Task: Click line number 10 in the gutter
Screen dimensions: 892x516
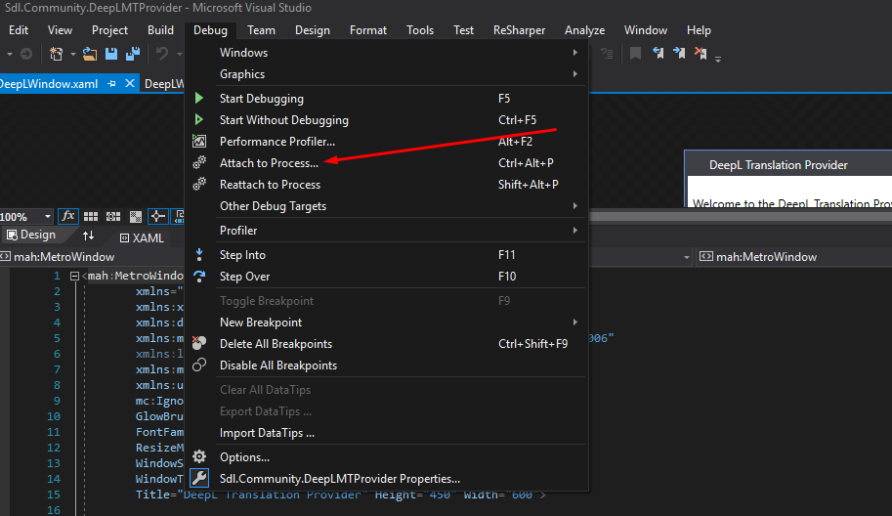Action: point(54,416)
